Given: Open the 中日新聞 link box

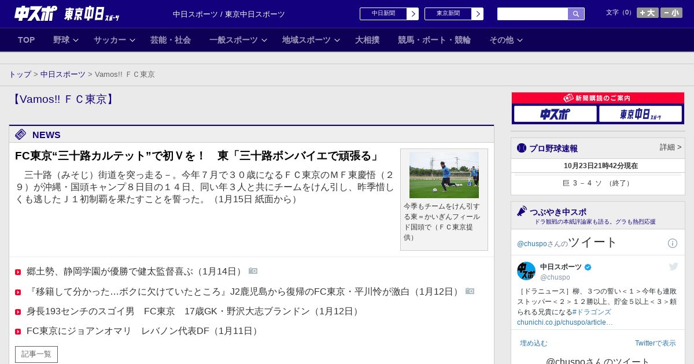Looking at the screenshot, I should pos(383,14).
